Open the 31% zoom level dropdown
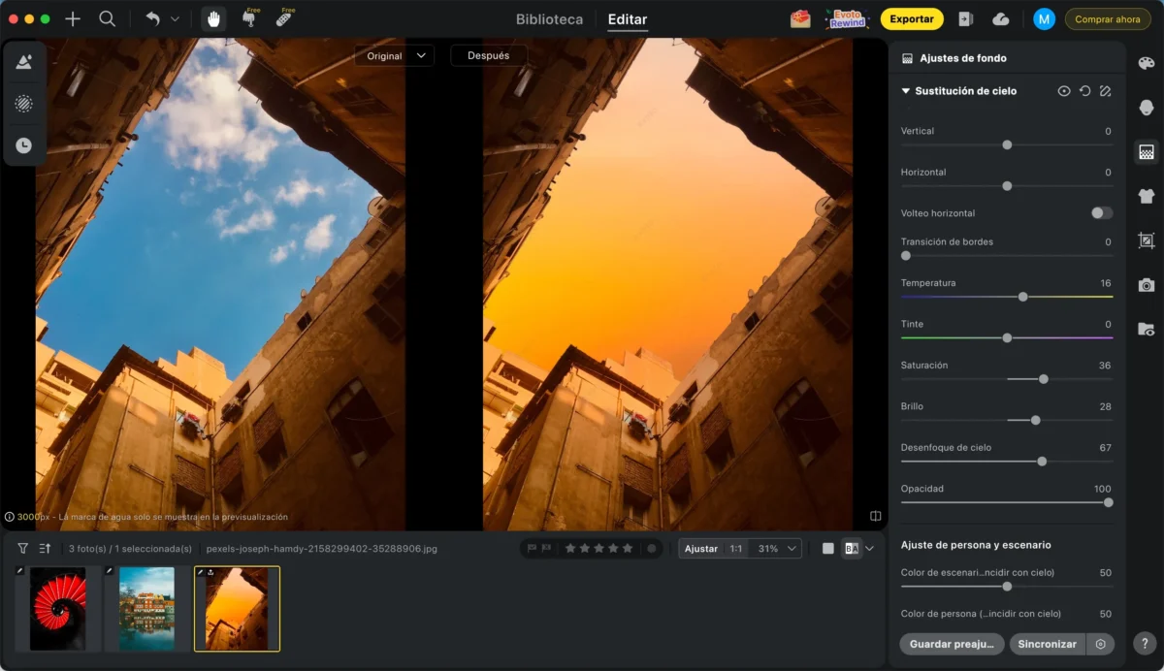Image resolution: width=1164 pixels, height=671 pixels. (778, 549)
